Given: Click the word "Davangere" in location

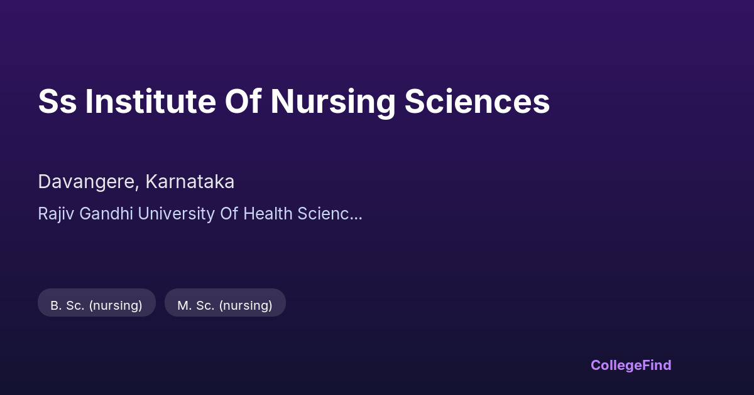Looking at the screenshot, I should click(87, 182).
